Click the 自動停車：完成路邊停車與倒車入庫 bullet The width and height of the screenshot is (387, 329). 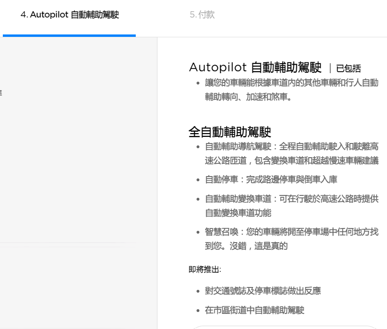click(271, 179)
